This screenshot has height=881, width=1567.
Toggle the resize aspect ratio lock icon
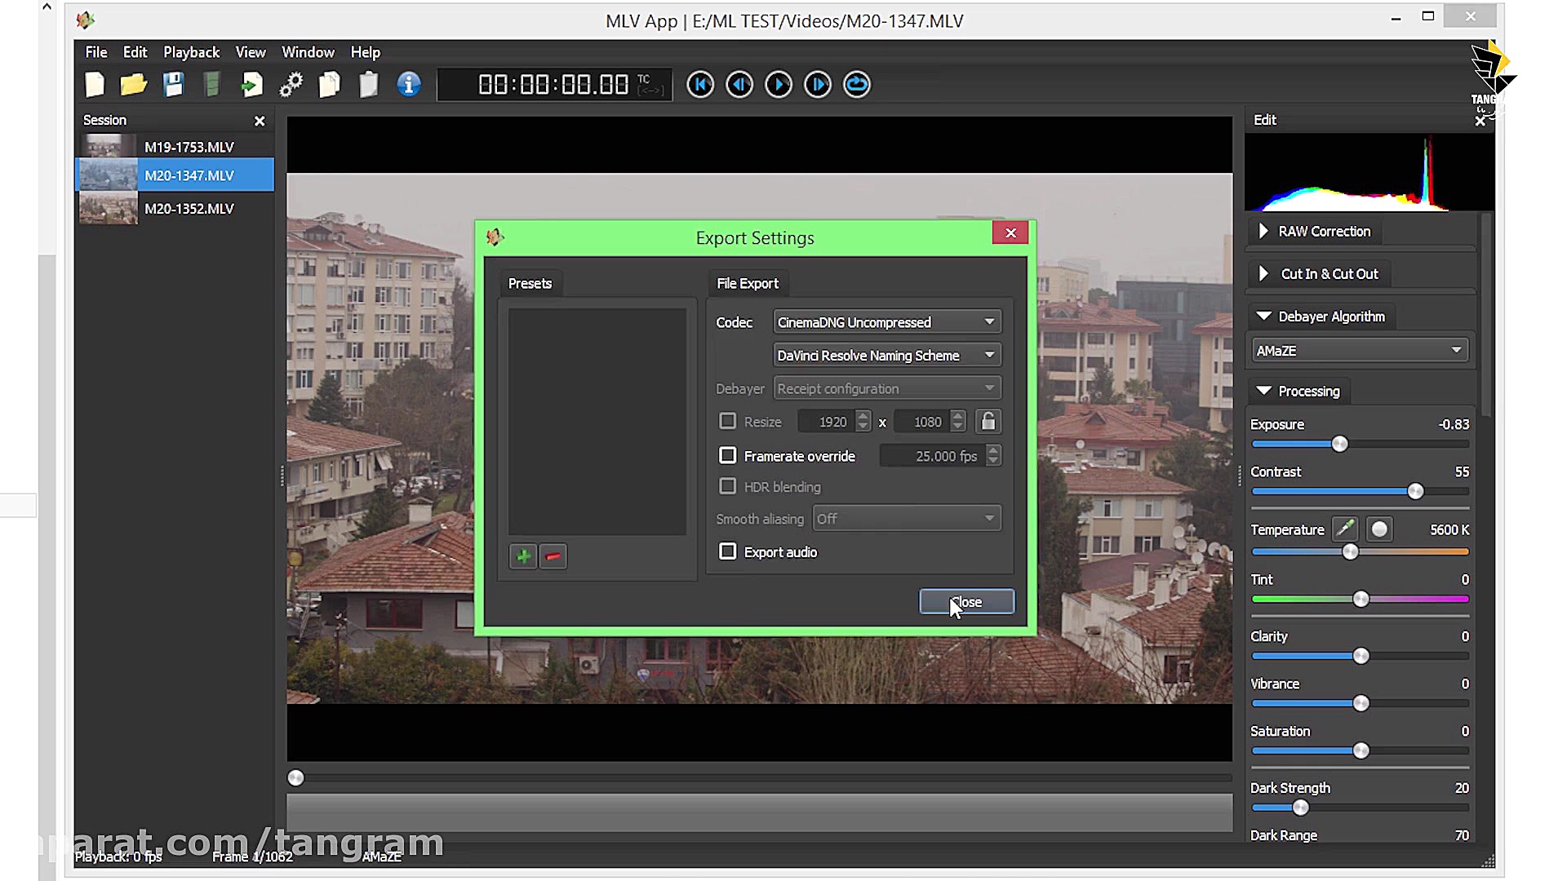pyautogui.click(x=988, y=422)
